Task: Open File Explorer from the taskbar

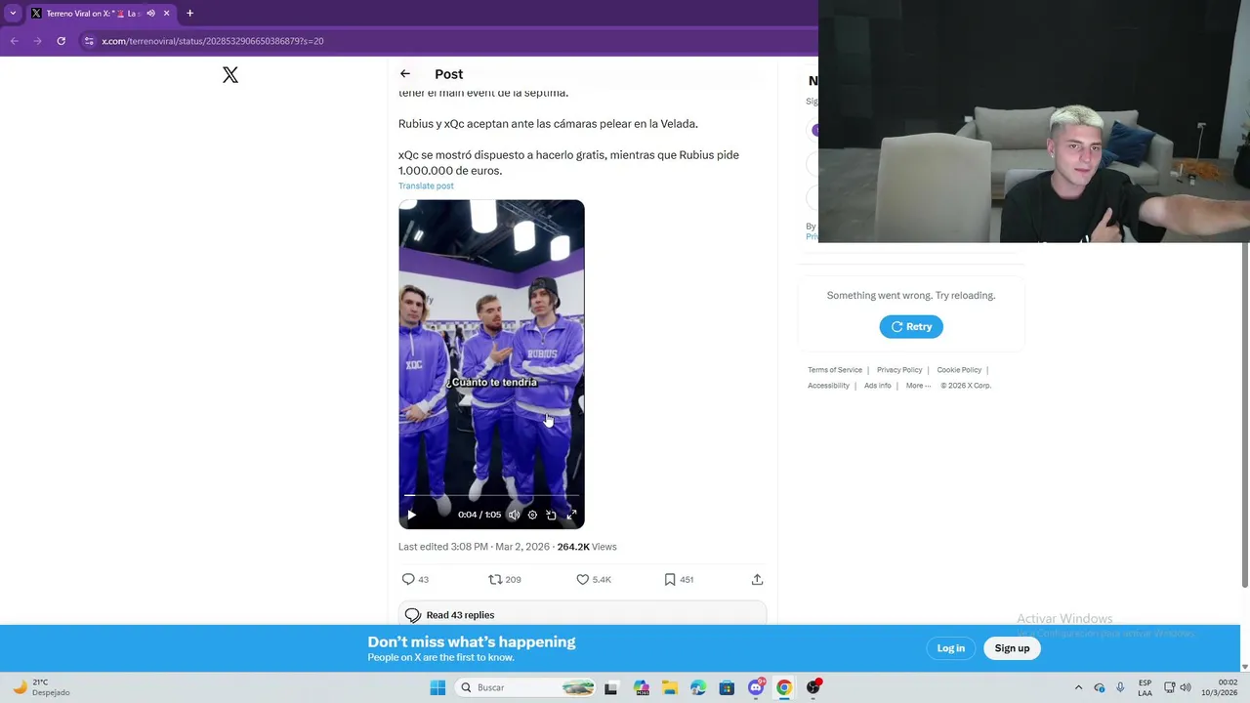Action: (669, 687)
